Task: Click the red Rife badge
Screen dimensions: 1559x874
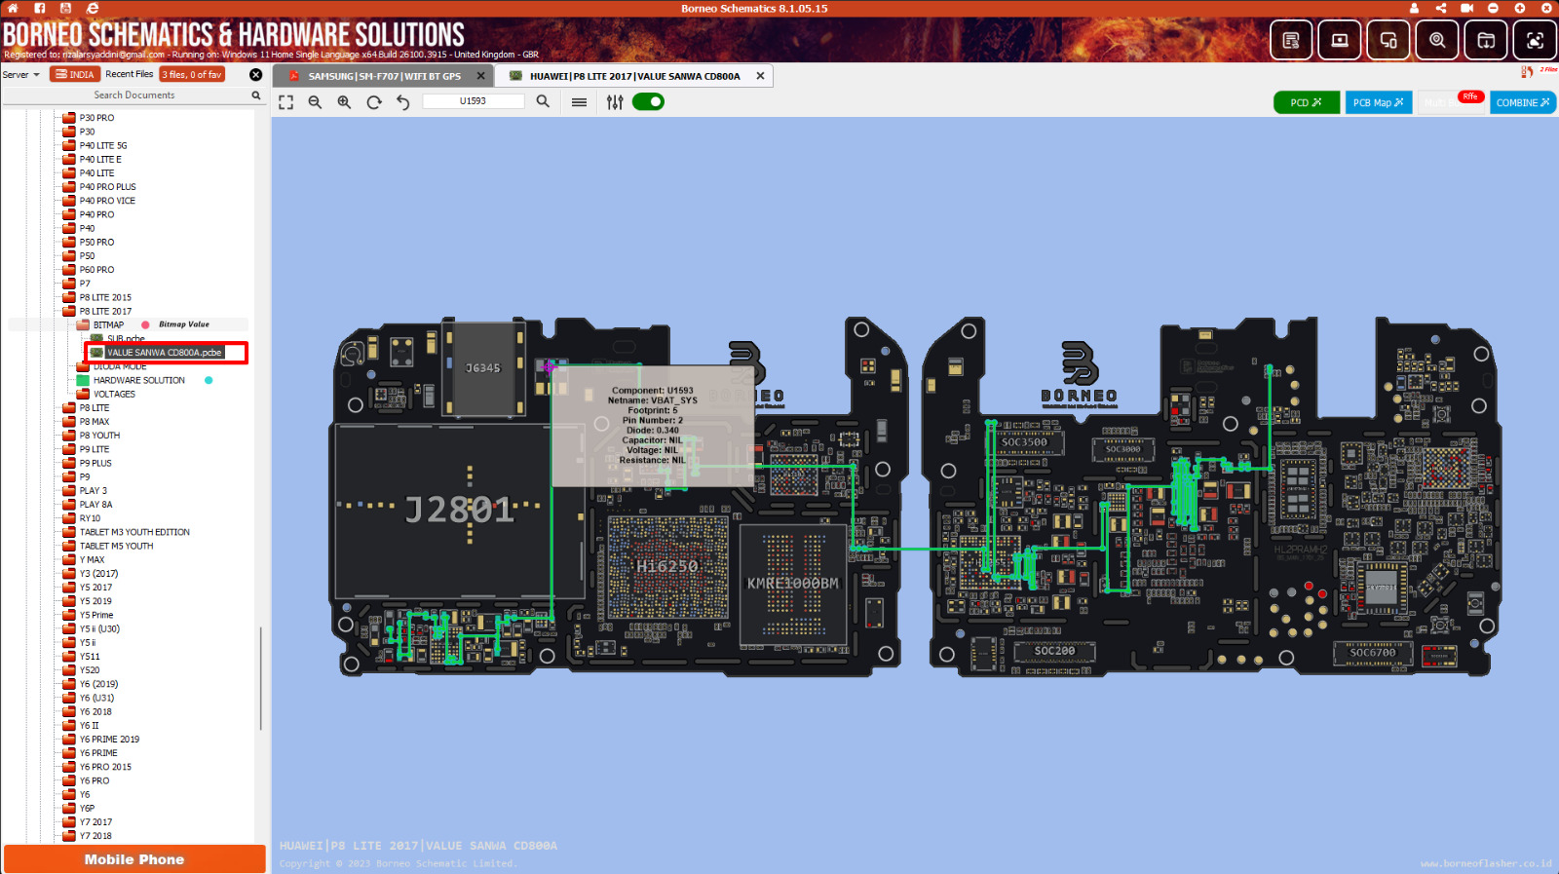Action: (x=1470, y=96)
